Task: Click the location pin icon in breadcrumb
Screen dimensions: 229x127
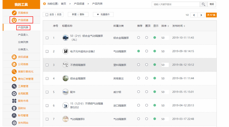Action: (x=44, y=4)
